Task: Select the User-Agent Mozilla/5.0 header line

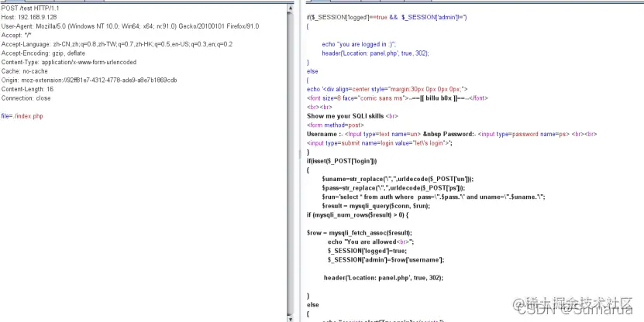Action: [130, 26]
